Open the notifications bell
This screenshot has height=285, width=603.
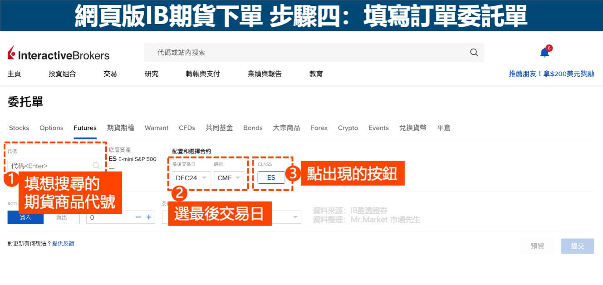[x=545, y=53]
